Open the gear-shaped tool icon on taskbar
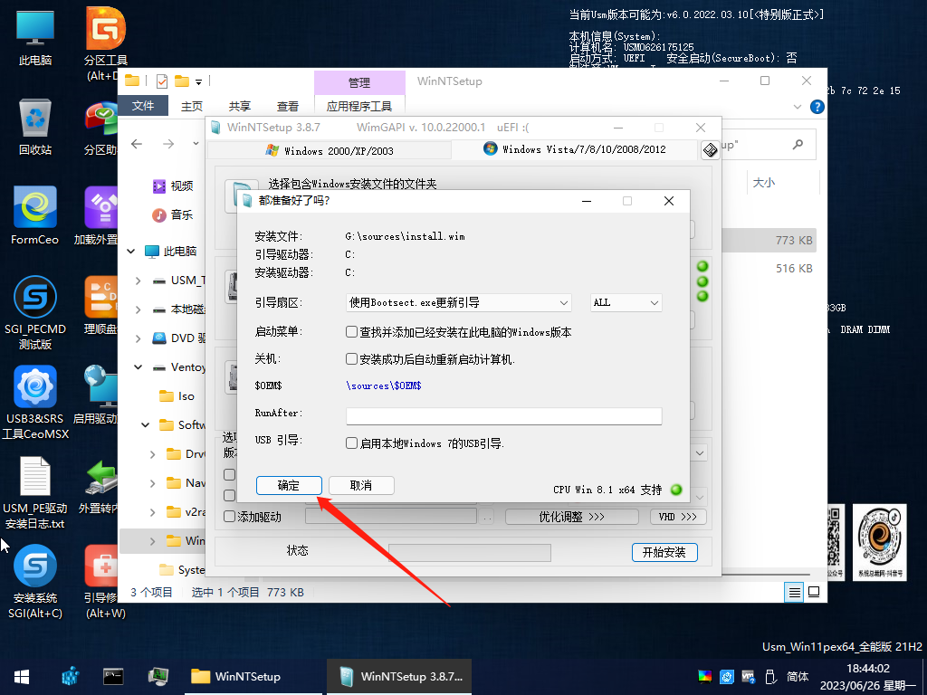The width and height of the screenshot is (927, 695). pos(71,676)
